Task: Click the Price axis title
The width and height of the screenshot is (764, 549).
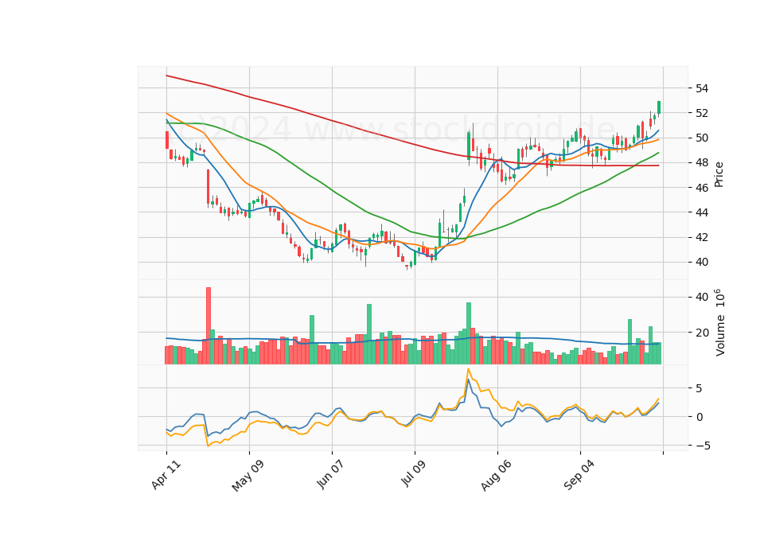Action: 719,175
